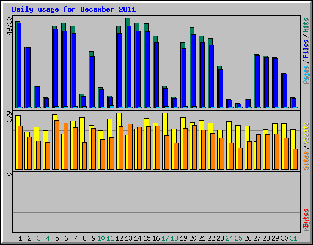
Task: Click day label '28' on the x-axis
Action: pos(266,238)
